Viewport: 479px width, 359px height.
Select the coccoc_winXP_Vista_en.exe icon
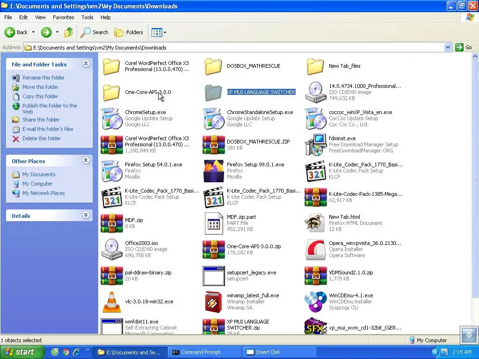click(x=315, y=118)
